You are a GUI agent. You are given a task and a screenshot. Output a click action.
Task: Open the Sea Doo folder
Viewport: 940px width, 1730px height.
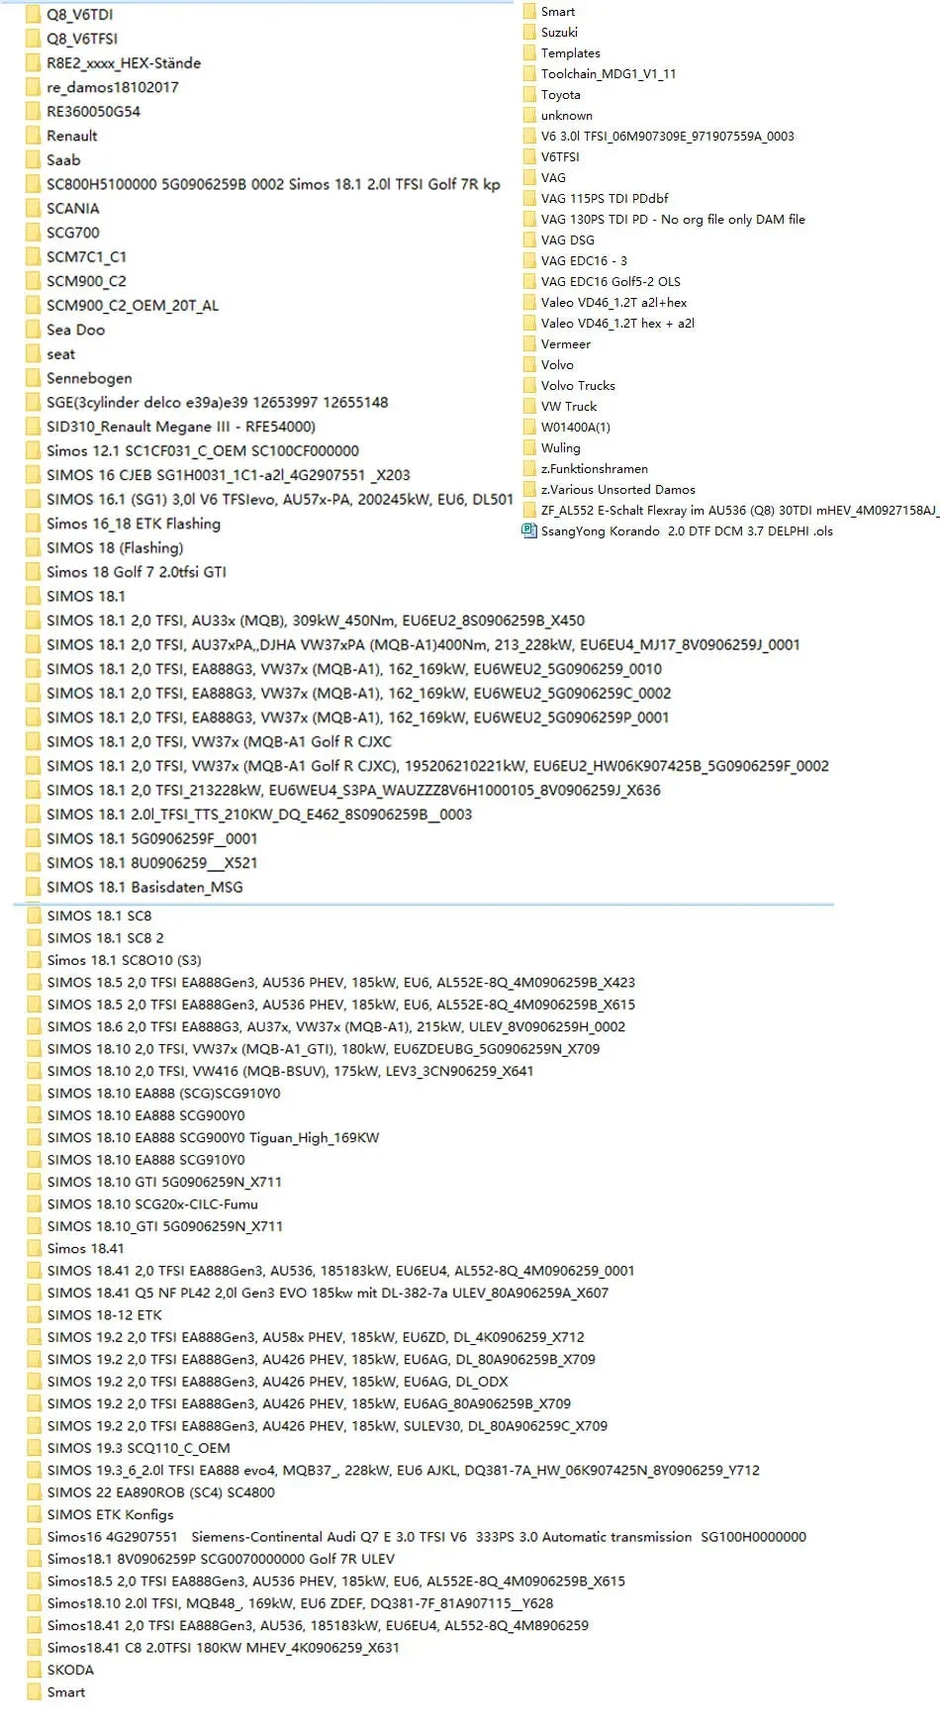coord(75,331)
